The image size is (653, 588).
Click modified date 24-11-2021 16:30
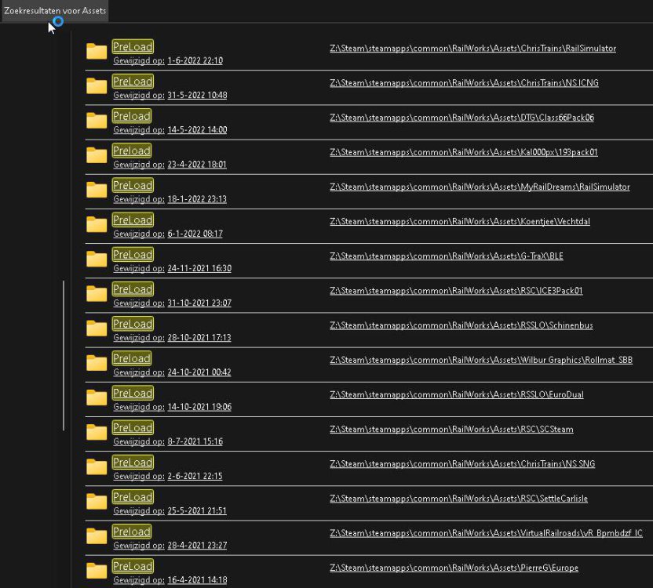coord(199,268)
